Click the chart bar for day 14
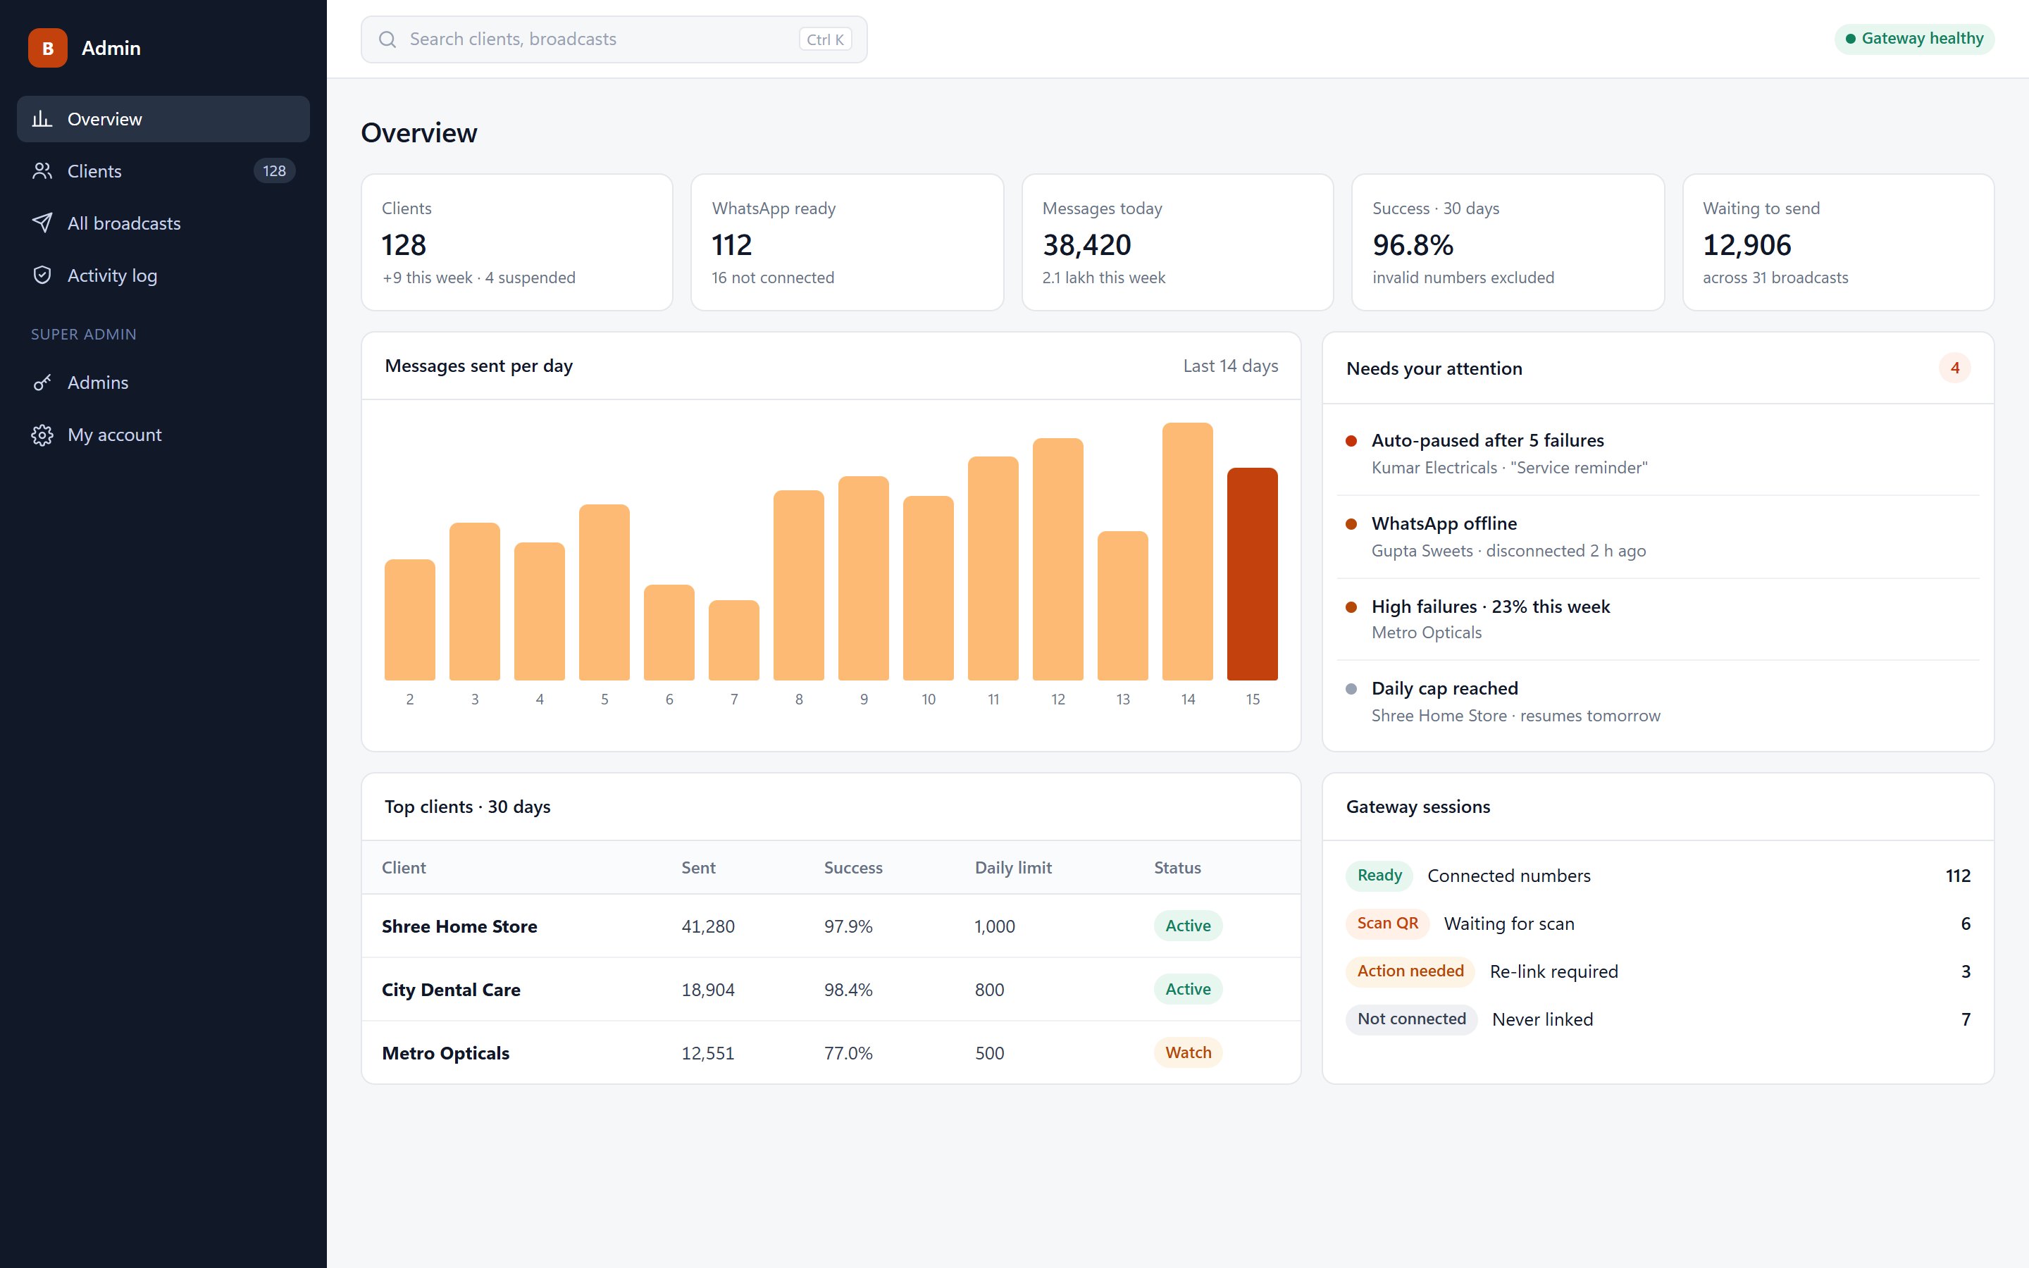 point(1187,551)
